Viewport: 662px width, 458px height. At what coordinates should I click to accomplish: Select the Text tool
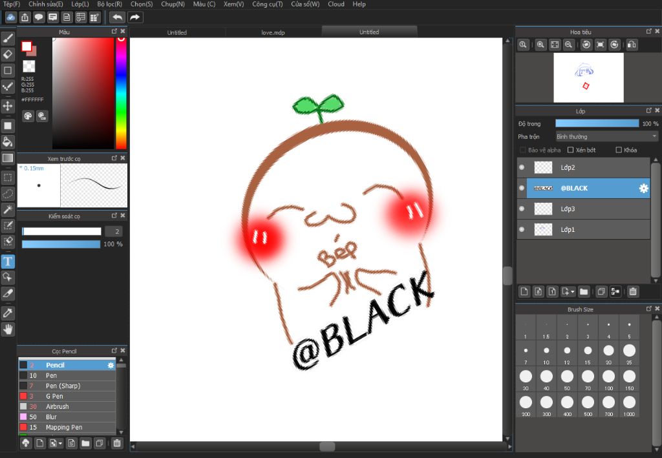point(8,262)
